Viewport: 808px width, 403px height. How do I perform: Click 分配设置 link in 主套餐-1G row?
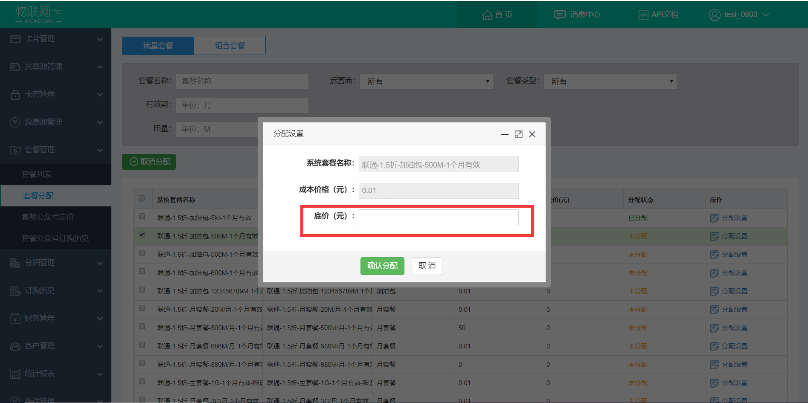(x=734, y=383)
